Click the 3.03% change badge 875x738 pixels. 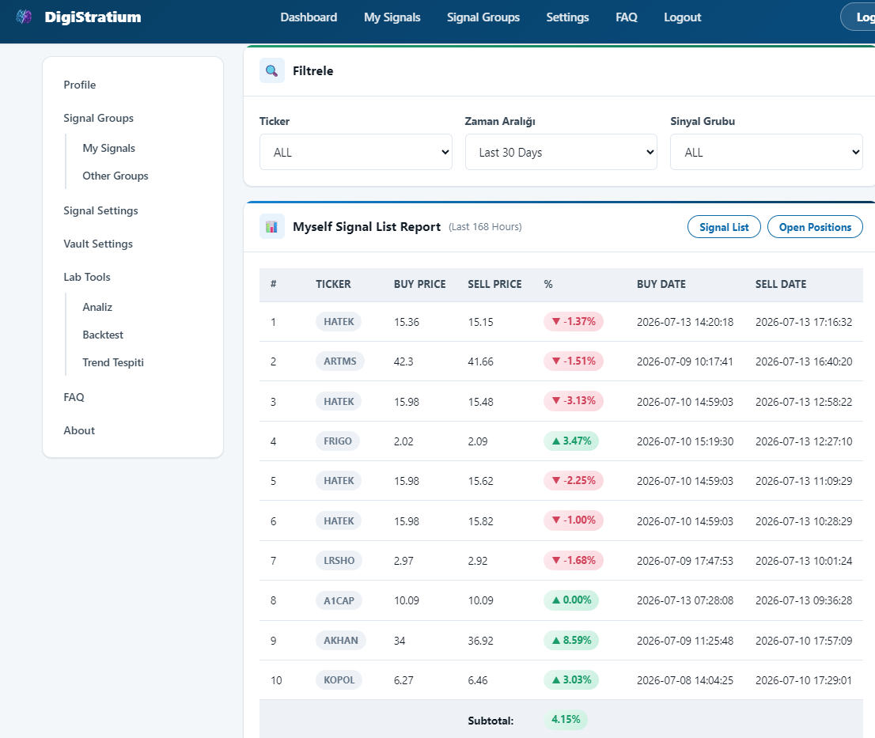(x=571, y=680)
